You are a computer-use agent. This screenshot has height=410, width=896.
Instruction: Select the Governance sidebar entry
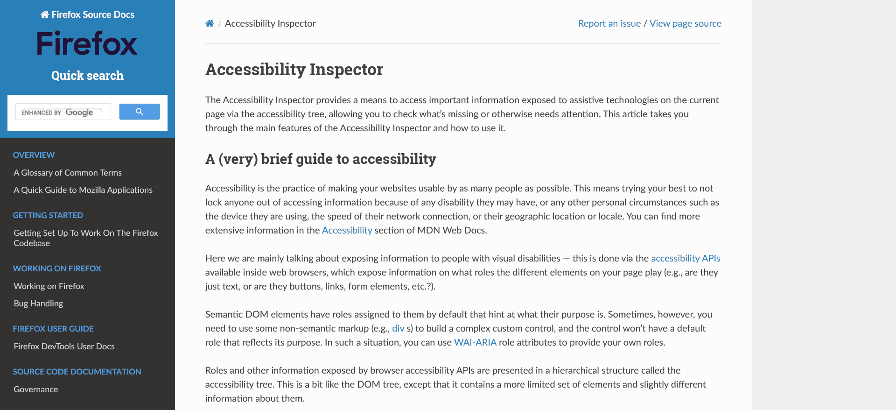(x=36, y=389)
